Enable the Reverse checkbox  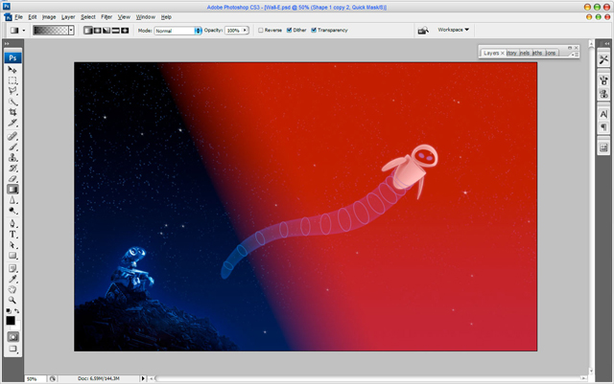pyautogui.click(x=261, y=30)
